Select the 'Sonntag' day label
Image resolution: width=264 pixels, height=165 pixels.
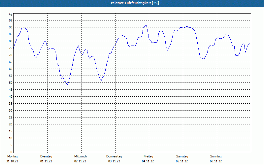coord(216,156)
